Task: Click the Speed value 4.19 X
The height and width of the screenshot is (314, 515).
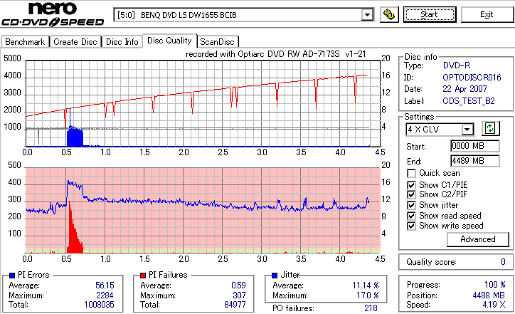Action: pos(494,305)
